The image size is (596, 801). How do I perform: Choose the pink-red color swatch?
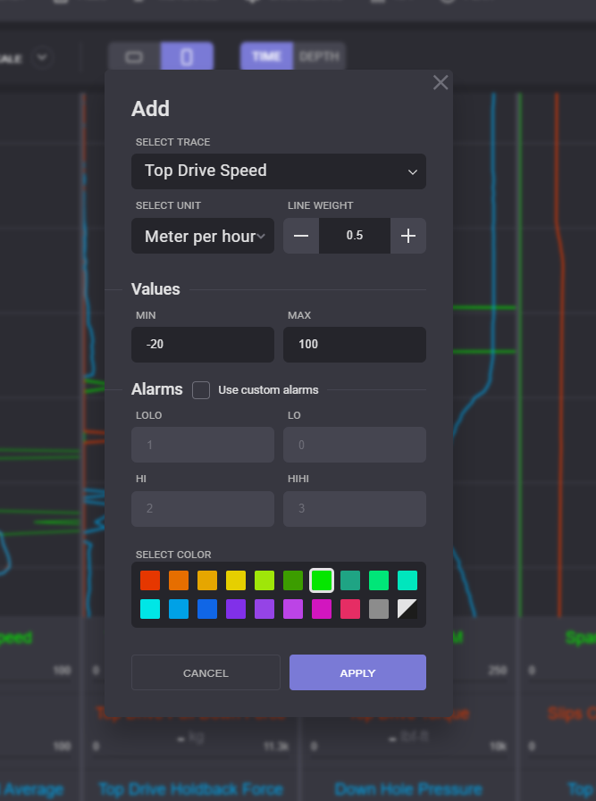[350, 609]
